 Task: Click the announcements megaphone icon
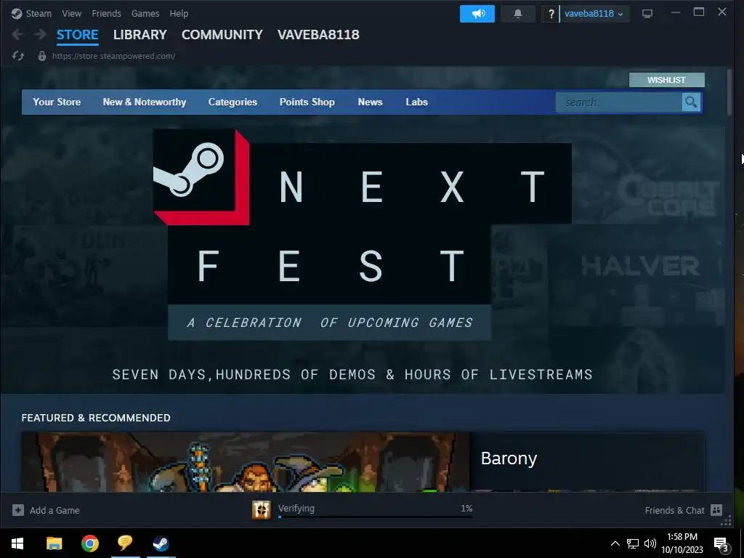point(477,14)
